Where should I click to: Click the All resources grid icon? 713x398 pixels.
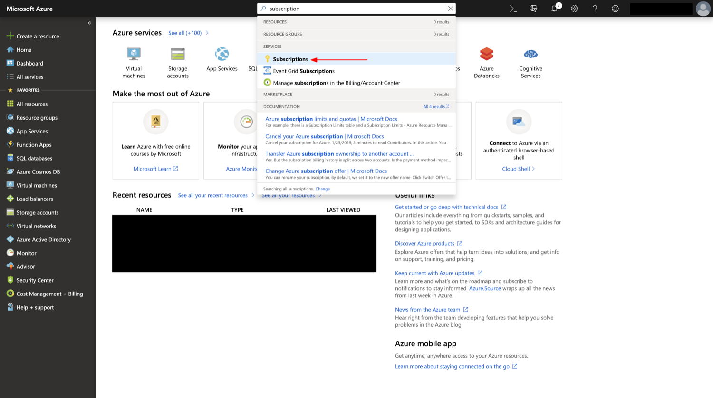(x=10, y=104)
